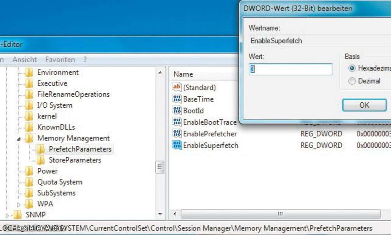Screen dimensions: 391x235
Task: Select the SubSystems tree label
Action: point(56,193)
